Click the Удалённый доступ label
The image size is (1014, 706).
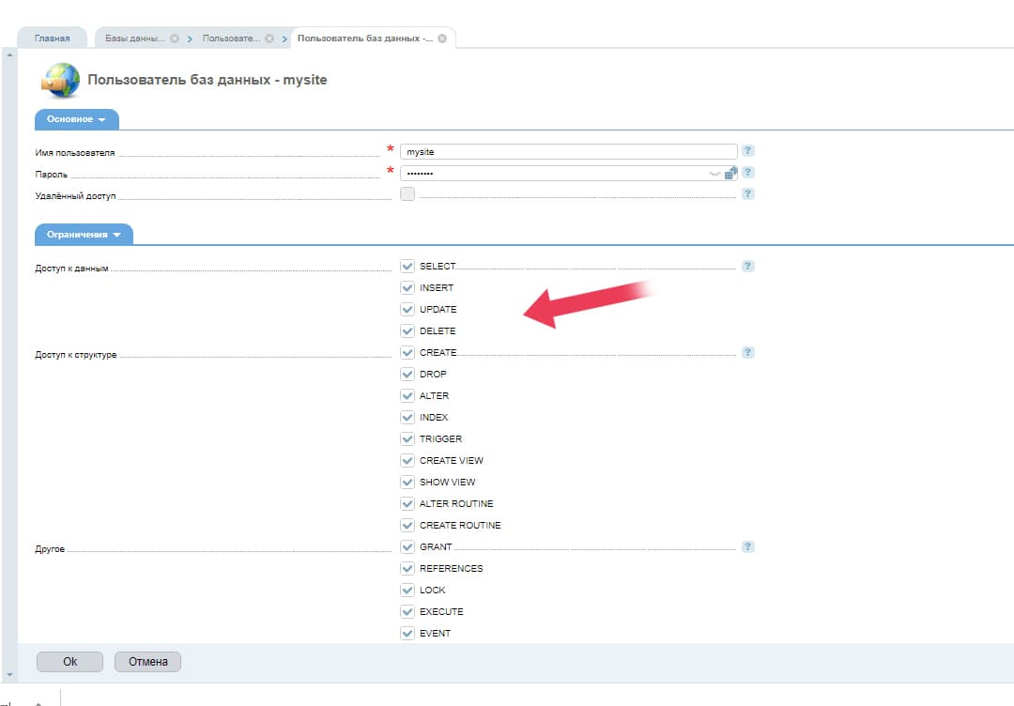[75, 196]
